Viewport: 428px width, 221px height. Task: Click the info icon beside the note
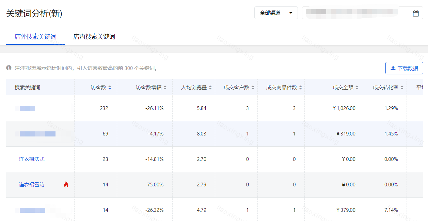pyautogui.click(x=9, y=68)
